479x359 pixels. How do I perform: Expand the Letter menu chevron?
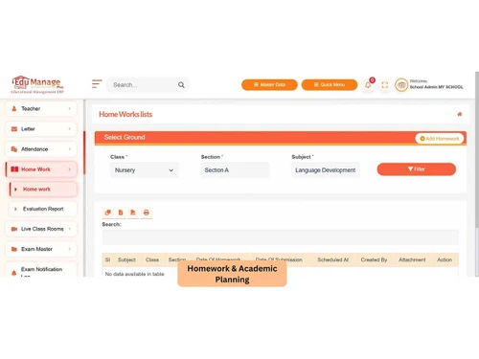pyautogui.click(x=70, y=129)
